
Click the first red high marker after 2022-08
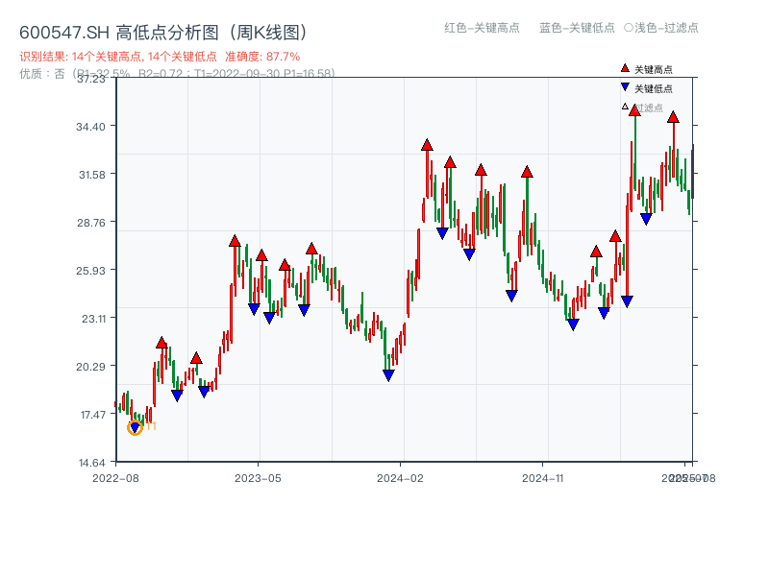(161, 343)
